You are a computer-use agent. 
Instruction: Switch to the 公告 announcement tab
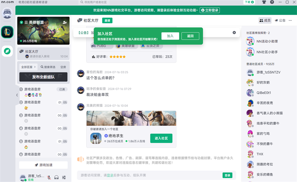280,20
